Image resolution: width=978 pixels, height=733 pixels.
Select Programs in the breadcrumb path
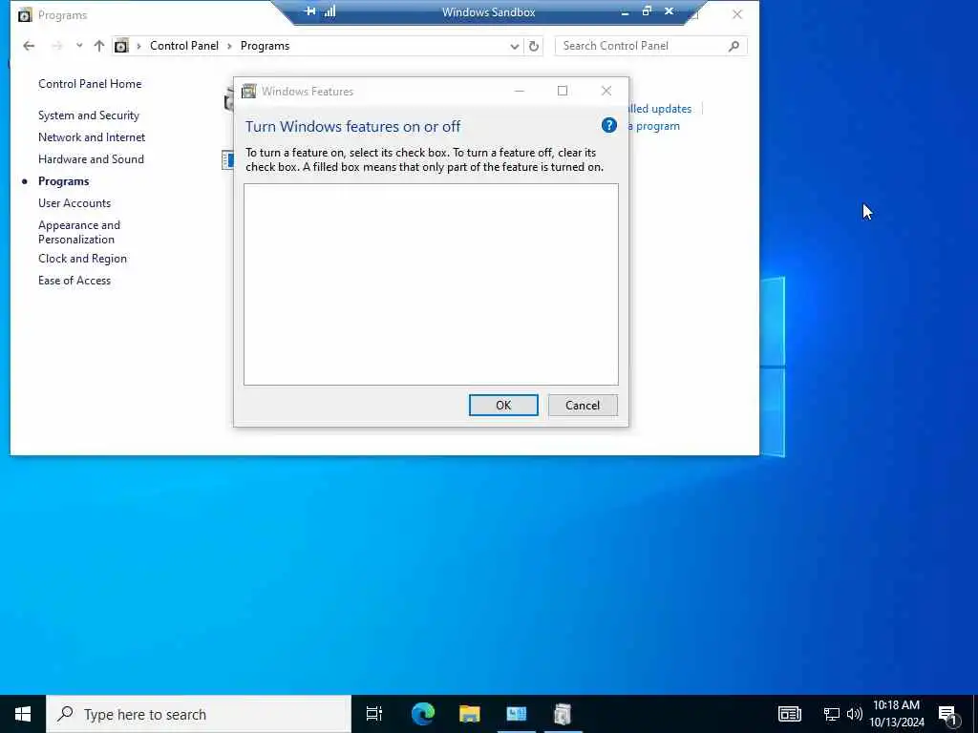[x=266, y=46]
